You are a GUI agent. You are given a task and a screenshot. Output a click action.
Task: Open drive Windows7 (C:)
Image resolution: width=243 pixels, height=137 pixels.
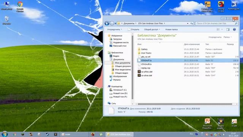coord(120,90)
